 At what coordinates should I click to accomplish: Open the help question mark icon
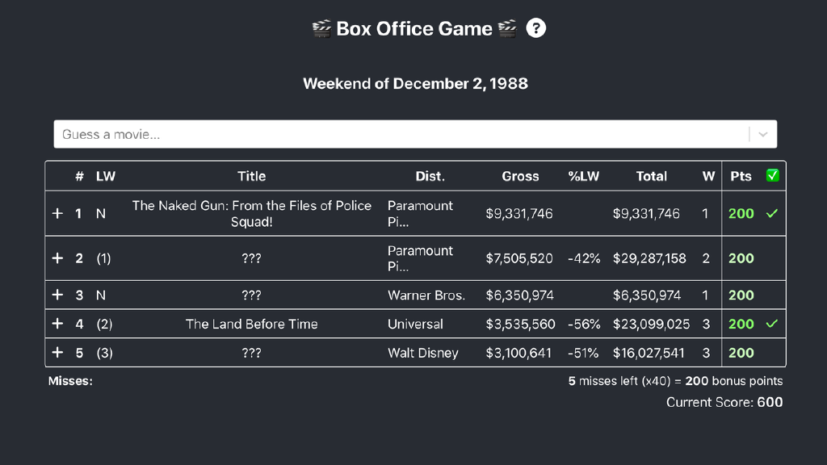pyautogui.click(x=536, y=28)
